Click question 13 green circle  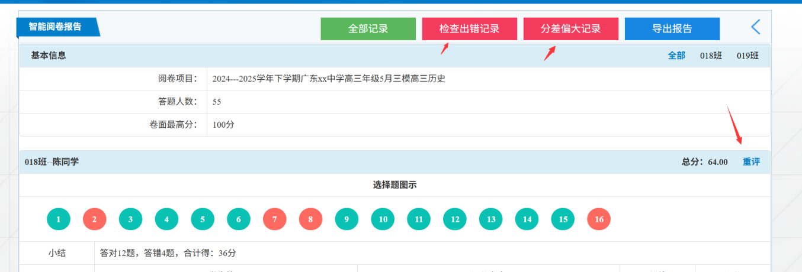pos(491,219)
